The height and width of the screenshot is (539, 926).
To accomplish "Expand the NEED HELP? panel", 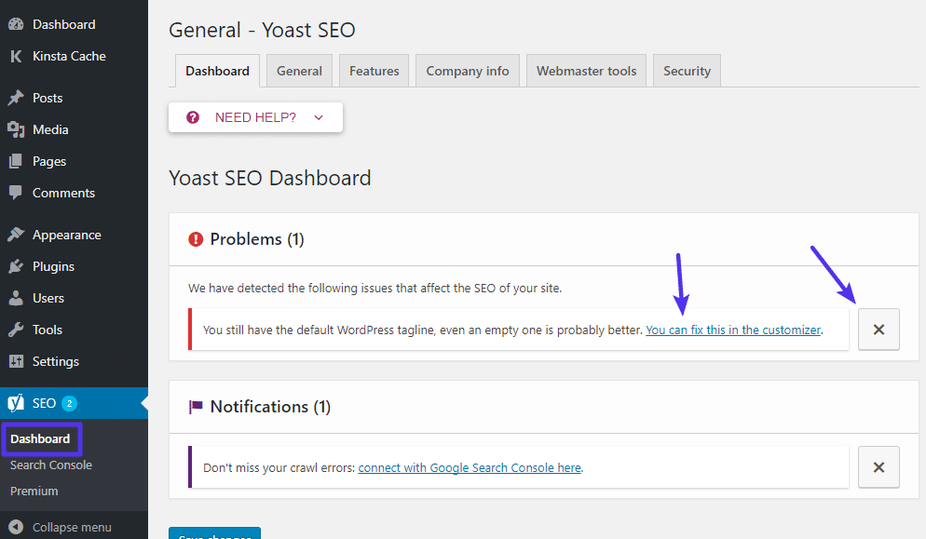I will pos(255,117).
